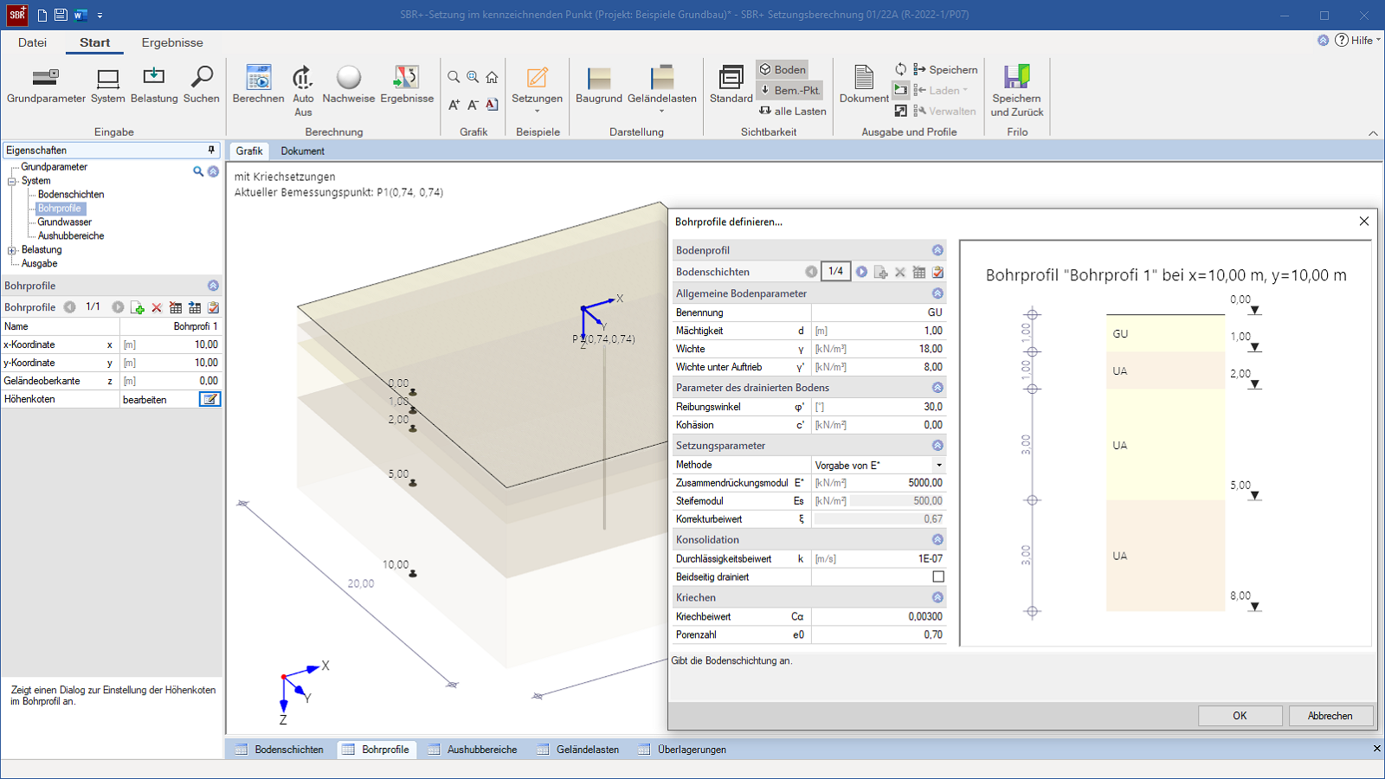1385x779 pixels.
Task: Open the Belastung input
Action: point(154,85)
